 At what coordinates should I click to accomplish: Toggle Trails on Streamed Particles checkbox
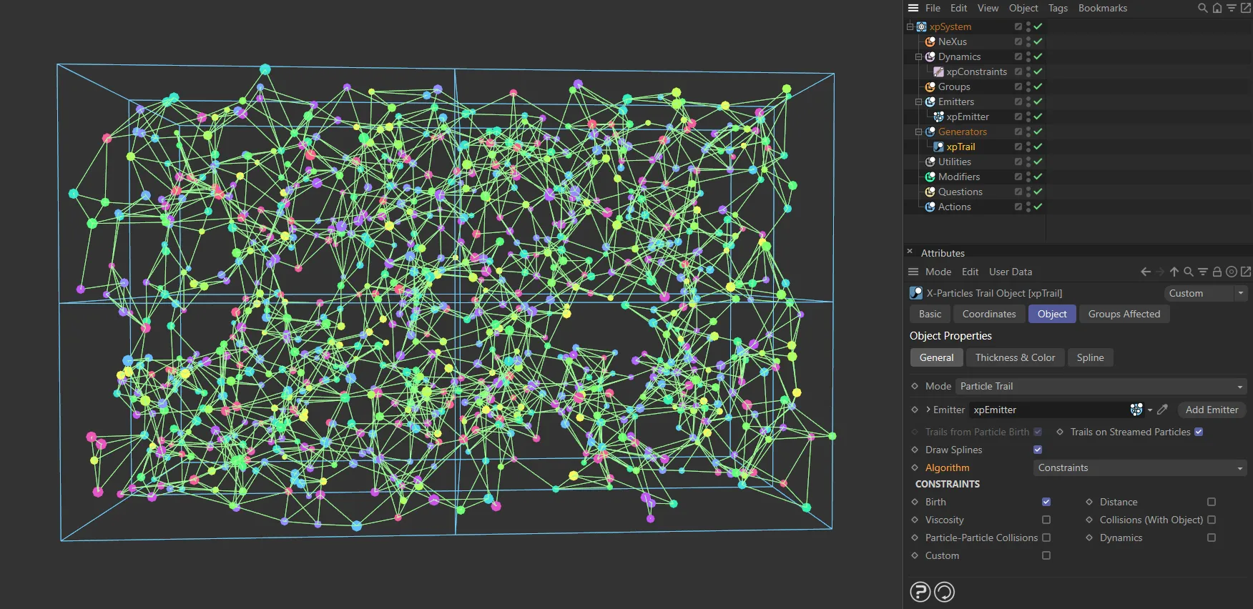[x=1199, y=432]
